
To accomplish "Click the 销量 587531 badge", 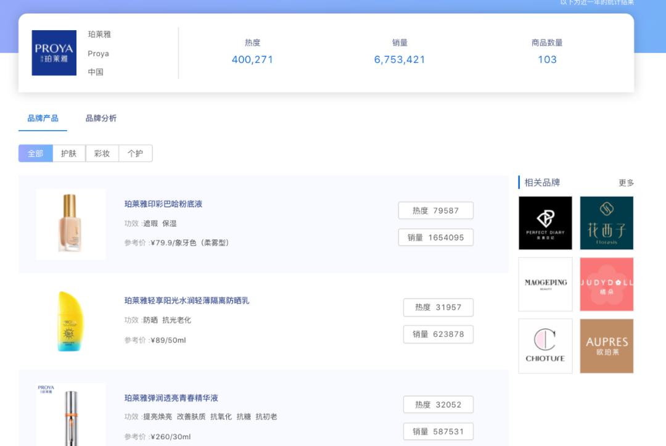I will pyautogui.click(x=438, y=432).
